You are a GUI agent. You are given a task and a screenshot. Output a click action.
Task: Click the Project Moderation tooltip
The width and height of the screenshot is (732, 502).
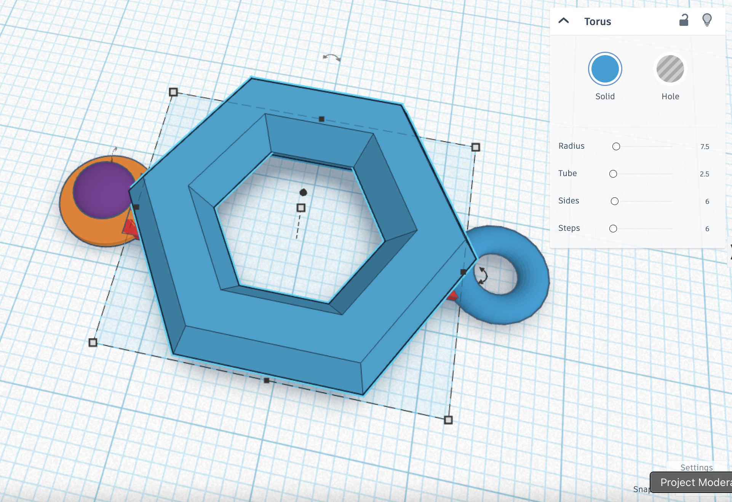691,482
